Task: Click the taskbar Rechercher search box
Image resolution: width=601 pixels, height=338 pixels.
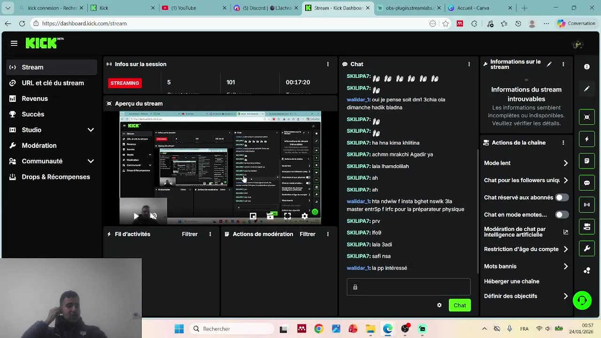Action: pos(232,329)
